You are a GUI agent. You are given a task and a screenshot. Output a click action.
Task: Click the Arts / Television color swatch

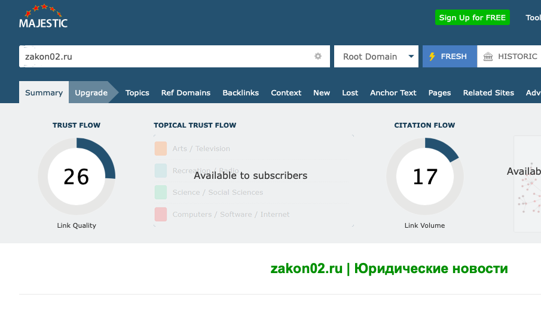click(x=161, y=148)
